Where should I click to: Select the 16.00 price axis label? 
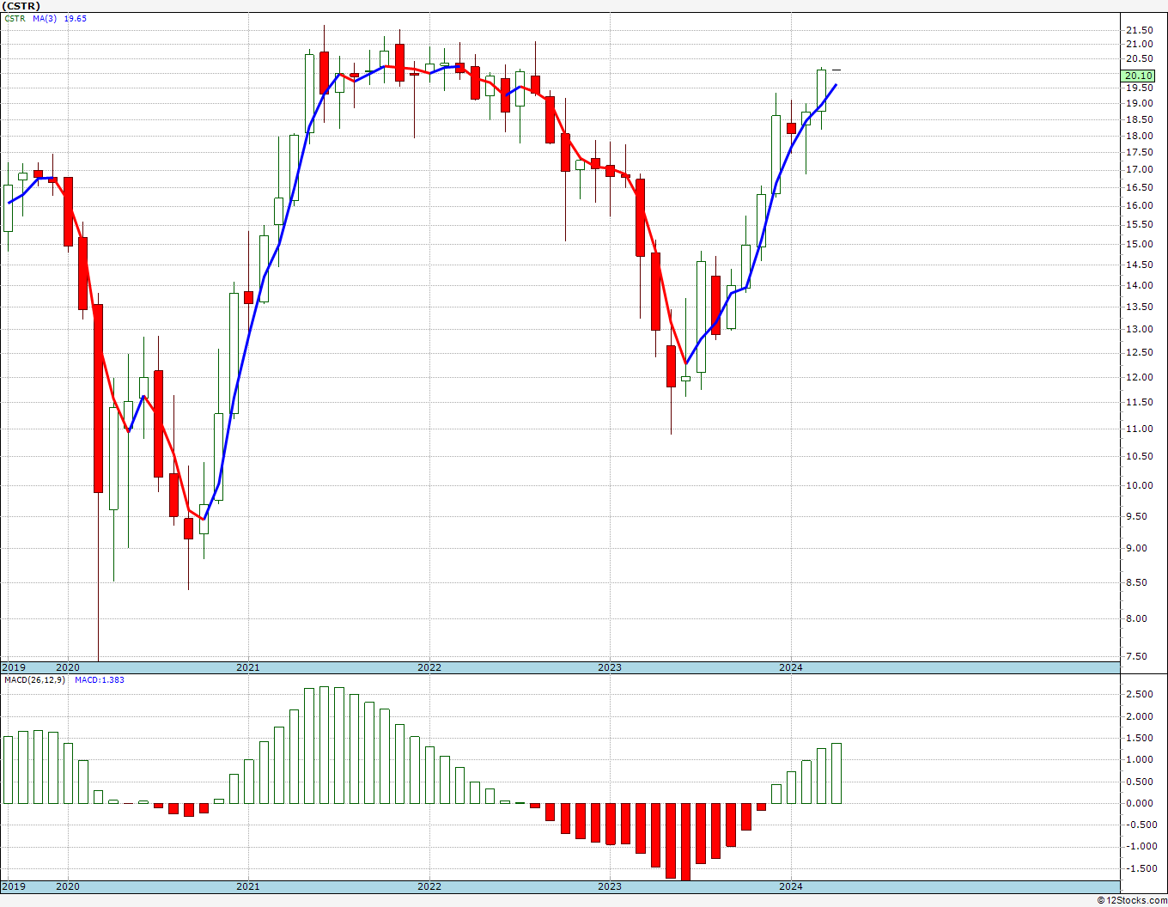(x=1139, y=205)
